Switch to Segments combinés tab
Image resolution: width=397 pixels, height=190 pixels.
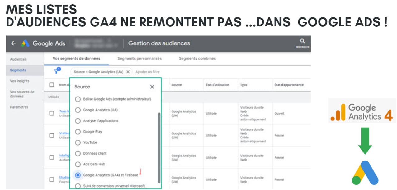tap(197, 58)
